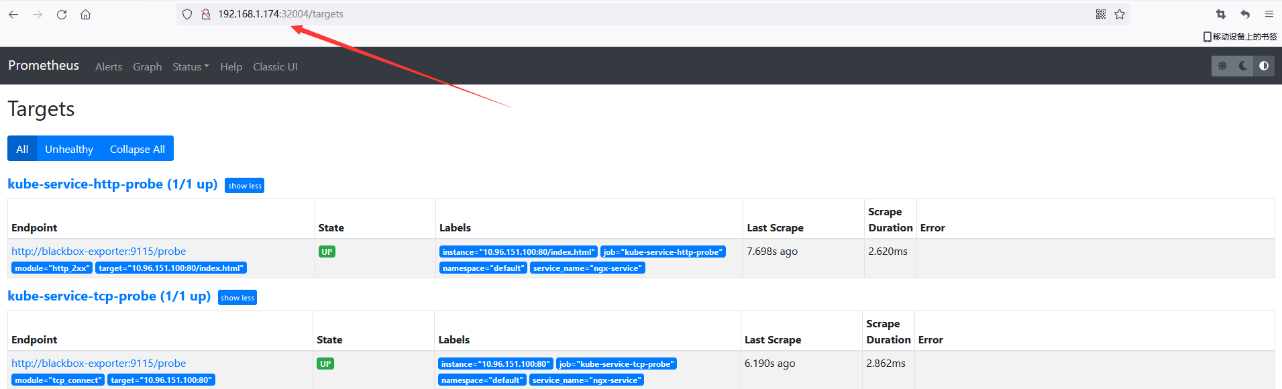Open the http-probe blackbox-exporter endpoint link
Screen dimensions: 1282x389
tap(99, 252)
